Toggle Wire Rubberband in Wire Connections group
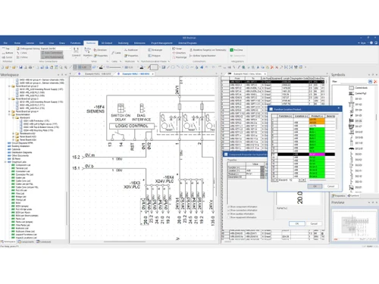The height and width of the screenshot is (284, 379). (52, 57)
